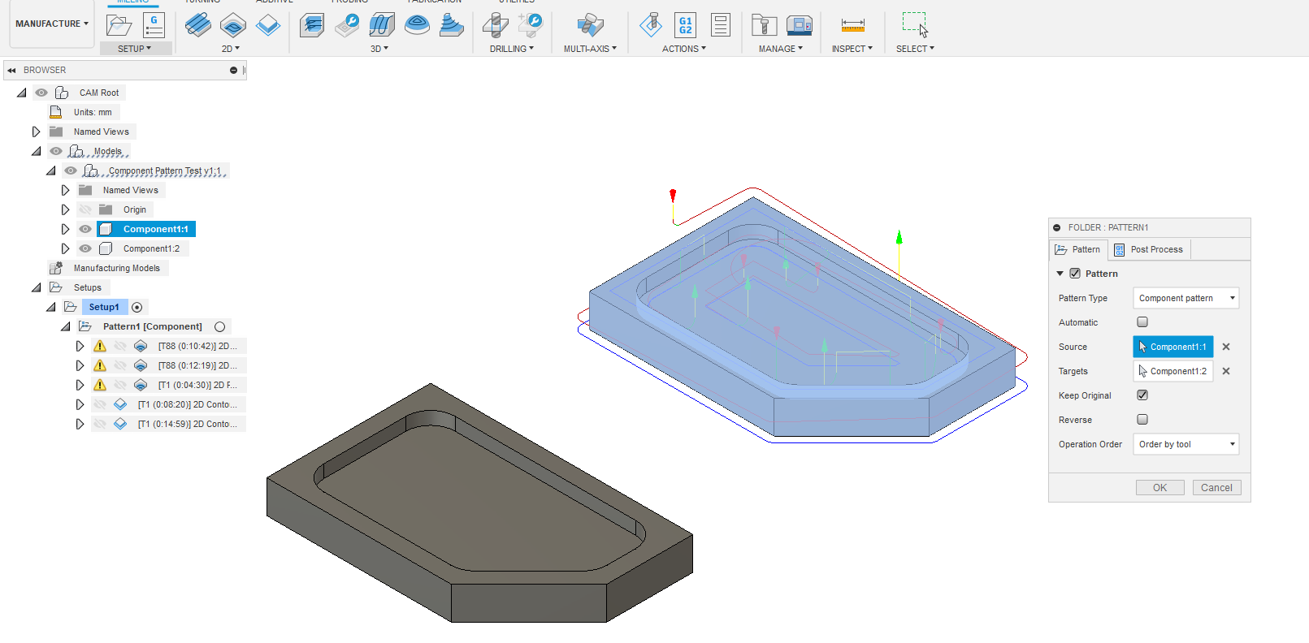Expand the top-level Named Views folder

[36, 132]
